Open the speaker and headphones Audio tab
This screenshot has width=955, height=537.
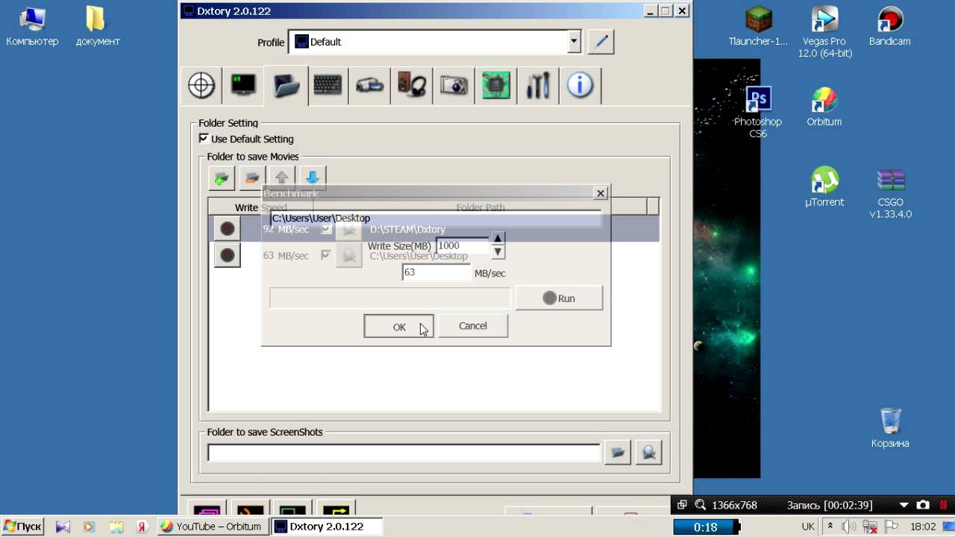pyautogui.click(x=412, y=86)
